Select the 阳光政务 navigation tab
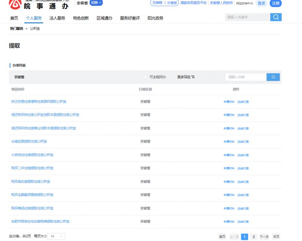The height and width of the screenshot is (241, 302). [155, 18]
